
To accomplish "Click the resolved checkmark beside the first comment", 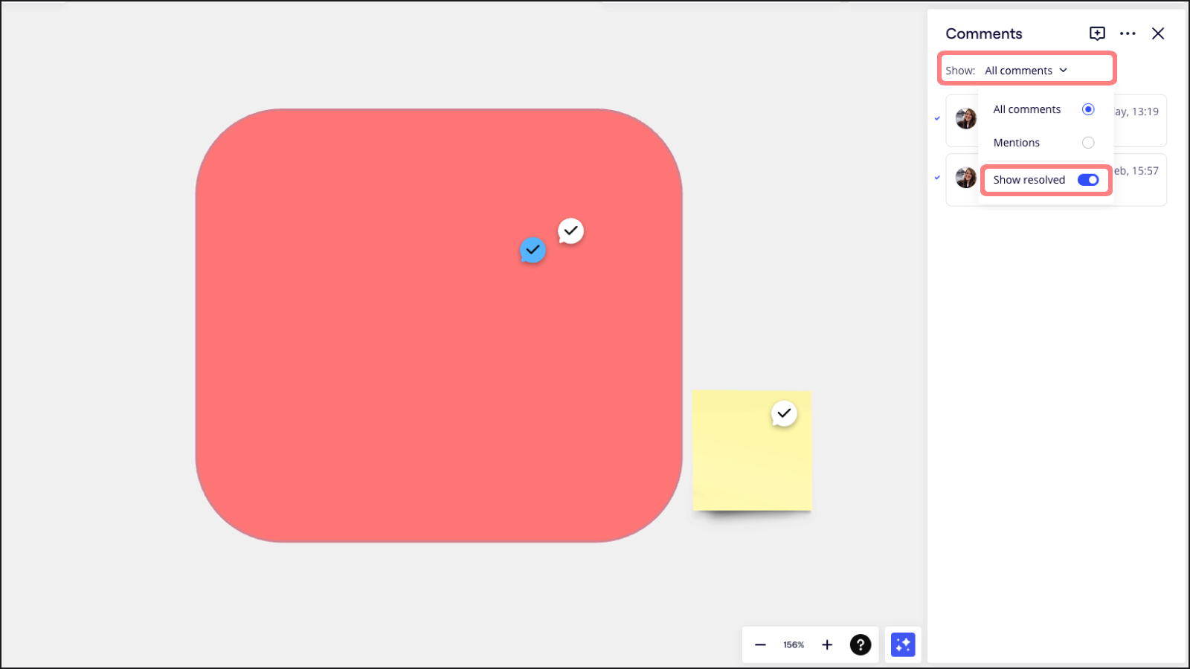I will click(936, 117).
